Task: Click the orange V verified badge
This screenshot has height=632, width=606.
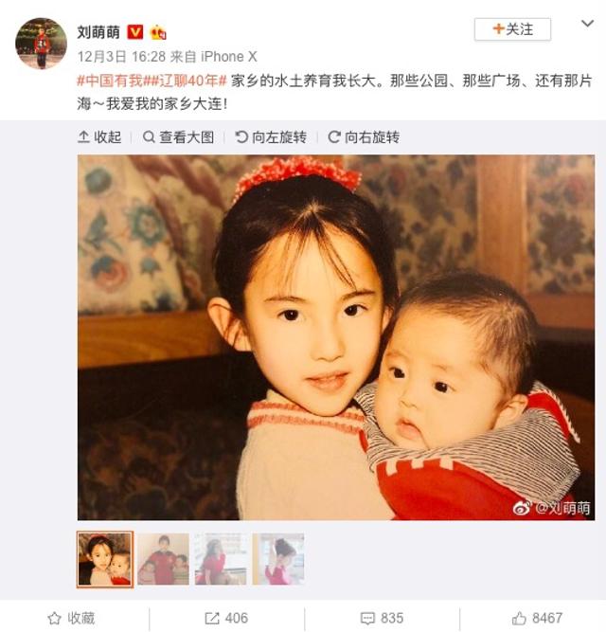Action: (134, 32)
